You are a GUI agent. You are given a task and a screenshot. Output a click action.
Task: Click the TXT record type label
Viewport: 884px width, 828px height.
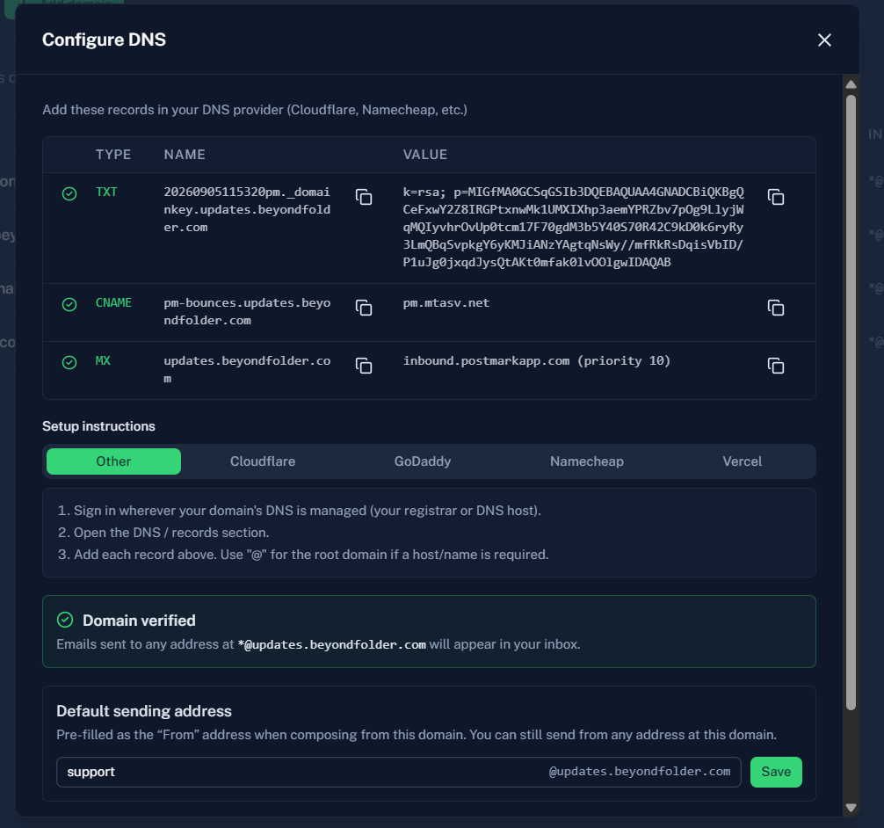click(106, 192)
